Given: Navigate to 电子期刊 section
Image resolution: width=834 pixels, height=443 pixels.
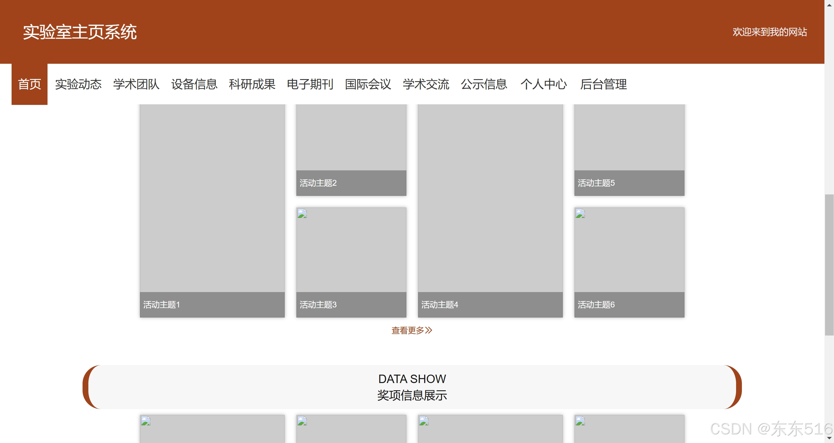Looking at the screenshot, I should tap(310, 84).
